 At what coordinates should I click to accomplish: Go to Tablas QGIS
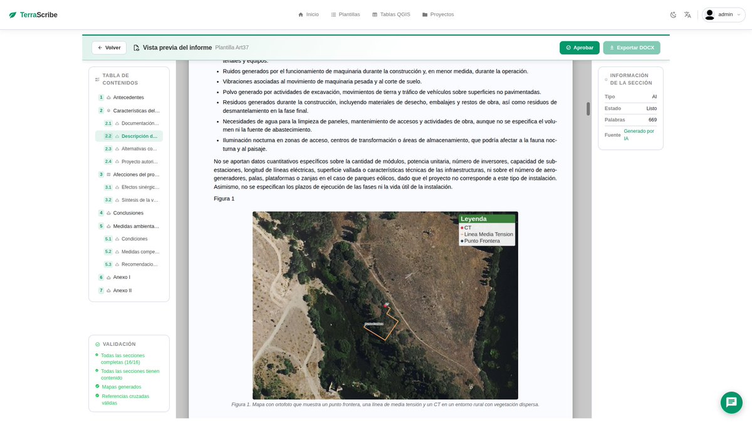point(391,14)
